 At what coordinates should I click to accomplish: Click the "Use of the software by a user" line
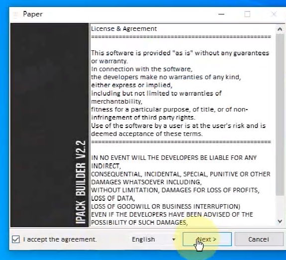(178, 126)
